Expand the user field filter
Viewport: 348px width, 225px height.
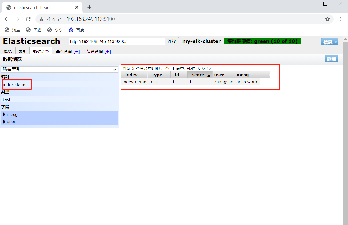(x=59, y=122)
